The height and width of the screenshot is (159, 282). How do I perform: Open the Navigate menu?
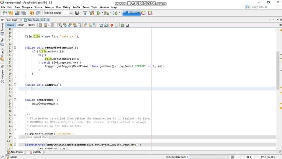tap(27, 7)
